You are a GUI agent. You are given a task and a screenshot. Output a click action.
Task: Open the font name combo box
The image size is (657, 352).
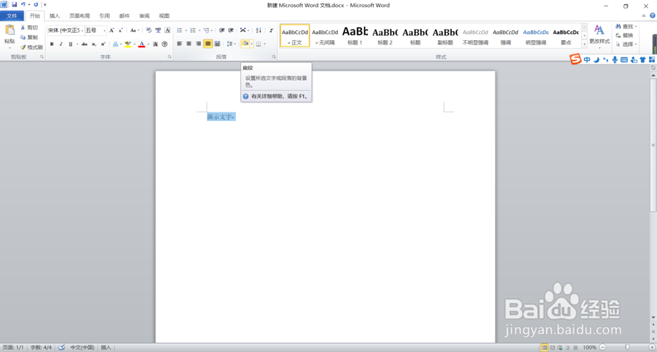point(65,30)
